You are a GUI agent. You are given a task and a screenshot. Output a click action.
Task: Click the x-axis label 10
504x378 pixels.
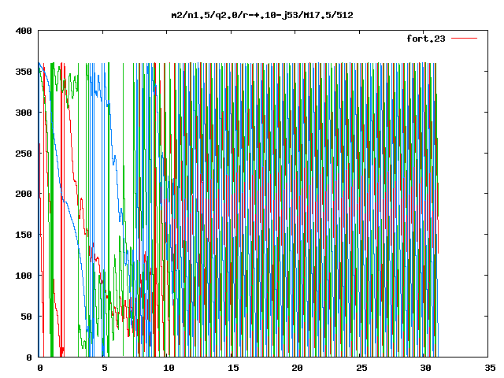(169, 368)
